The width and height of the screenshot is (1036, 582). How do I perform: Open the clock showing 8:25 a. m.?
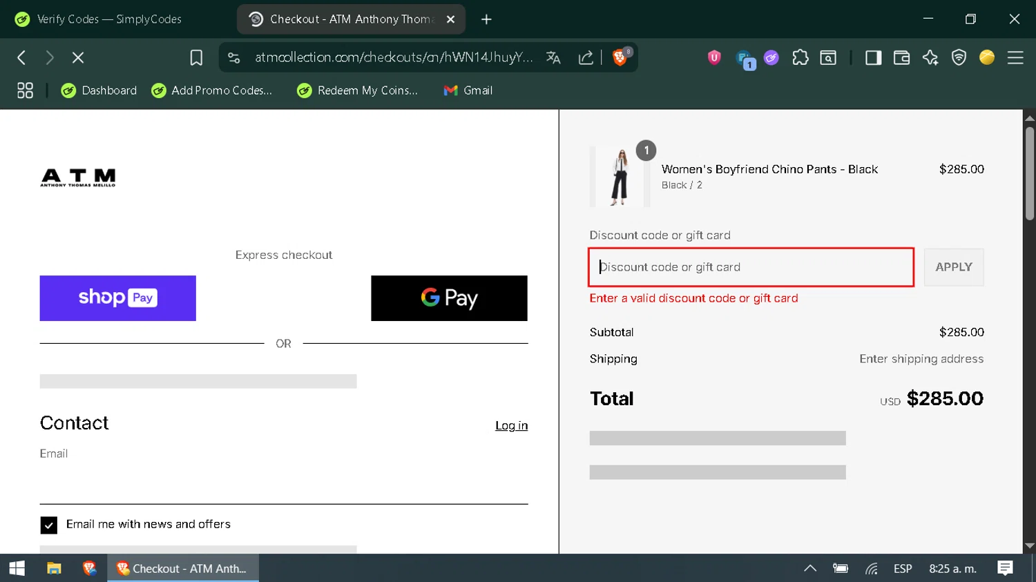(952, 568)
